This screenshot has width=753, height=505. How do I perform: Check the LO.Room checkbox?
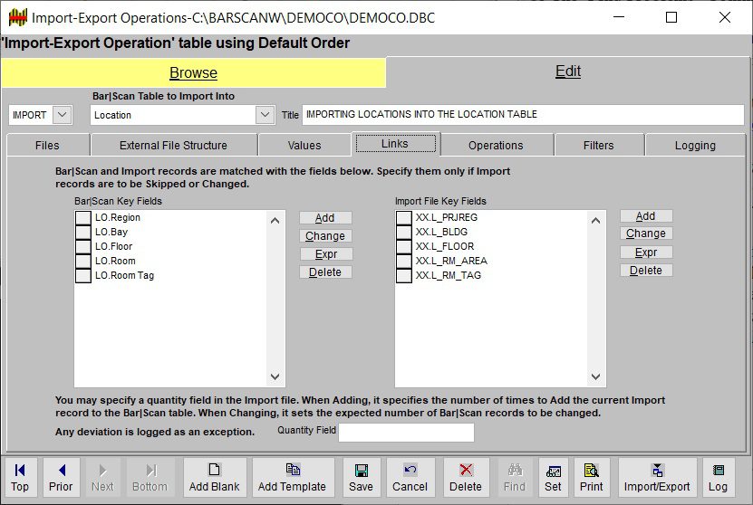tap(83, 261)
